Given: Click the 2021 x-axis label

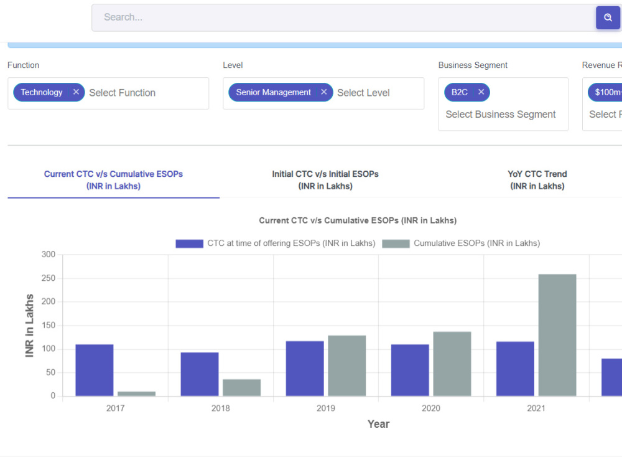Looking at the screenshot, I should pyautogui.click(x=536, y=408).
